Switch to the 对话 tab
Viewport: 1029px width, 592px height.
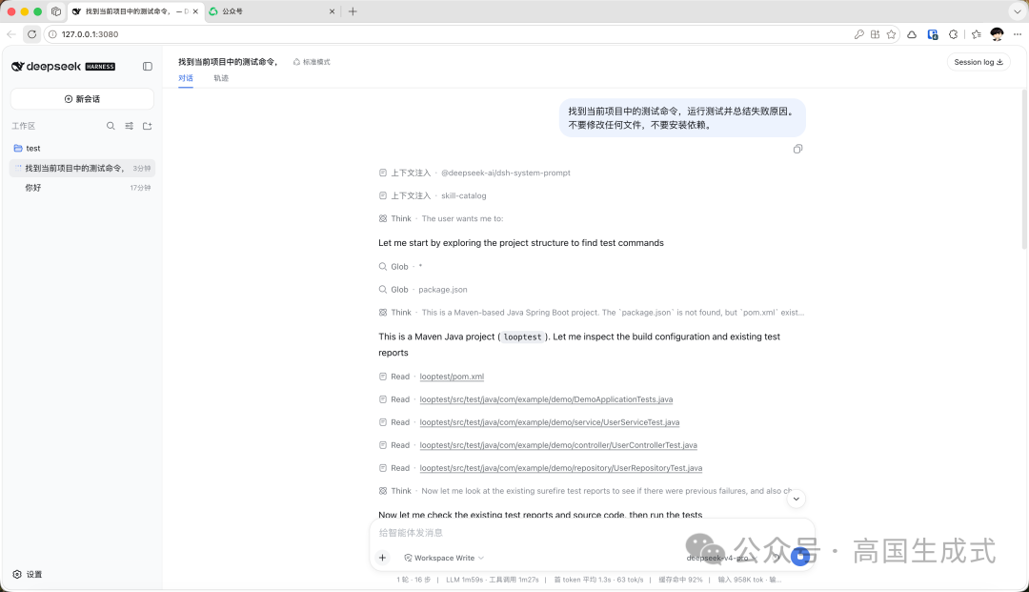186,78
